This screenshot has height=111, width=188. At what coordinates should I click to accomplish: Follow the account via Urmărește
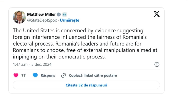[x=70, y=20]
